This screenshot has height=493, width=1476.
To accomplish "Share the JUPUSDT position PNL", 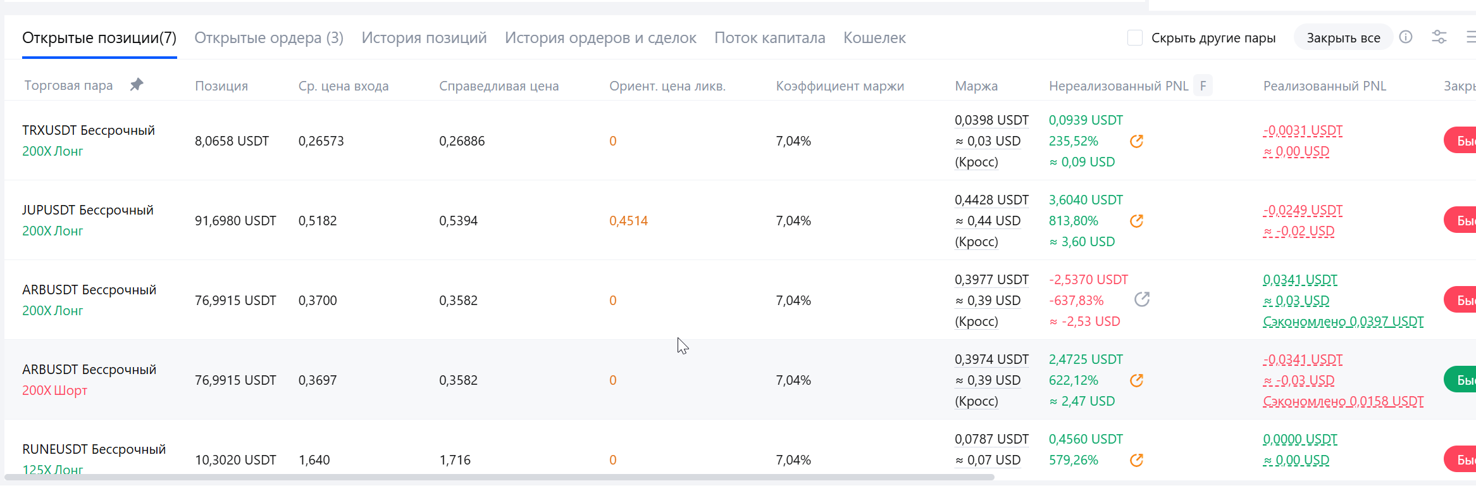I will [x=1136, y=221].
